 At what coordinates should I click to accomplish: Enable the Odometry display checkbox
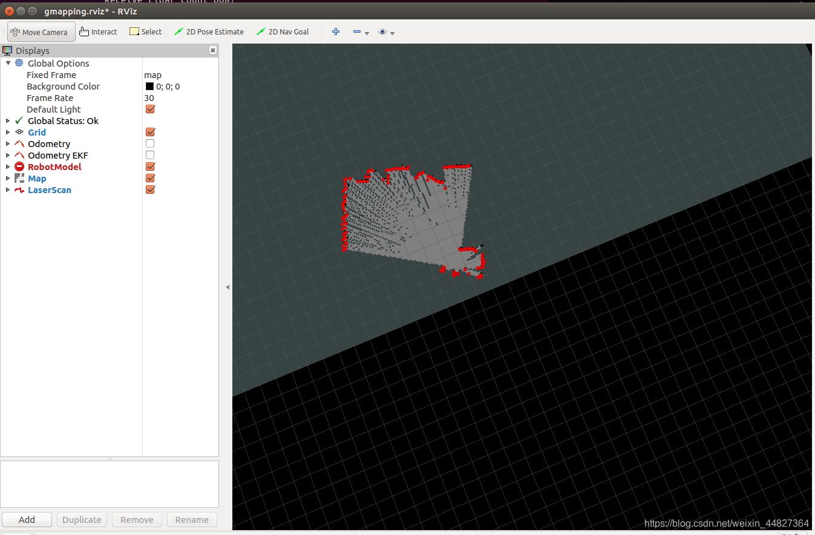(150, 143)
